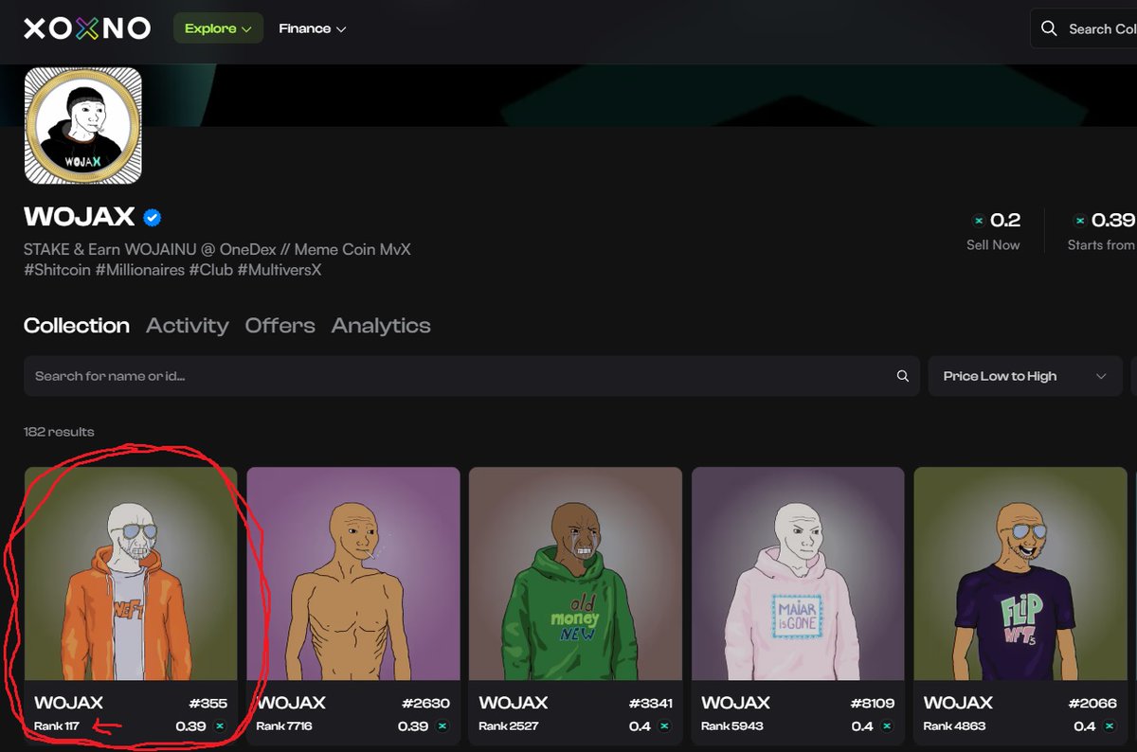
Task: Open the Explore dropdown menu
Action: [x=218, y=28]
